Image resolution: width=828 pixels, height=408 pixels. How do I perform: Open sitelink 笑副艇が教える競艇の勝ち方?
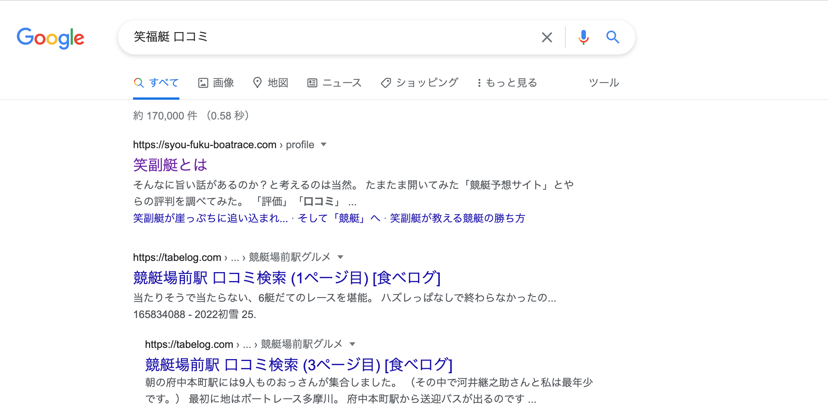[457, 218]
